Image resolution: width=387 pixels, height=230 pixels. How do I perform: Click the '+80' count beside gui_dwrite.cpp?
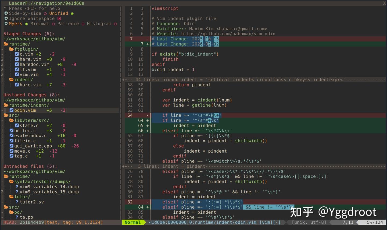click(x=61, y=146)
